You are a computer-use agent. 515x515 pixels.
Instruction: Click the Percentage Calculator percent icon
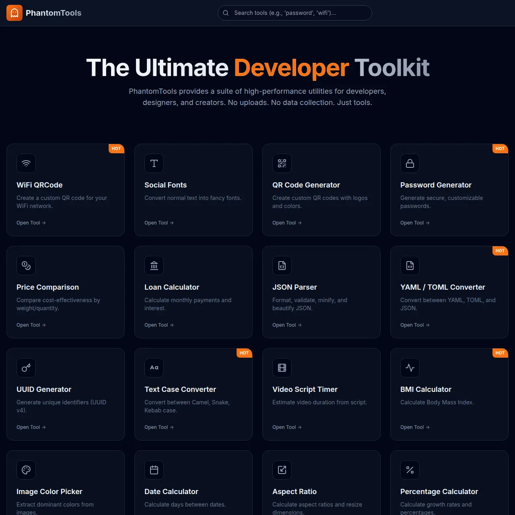410,470
